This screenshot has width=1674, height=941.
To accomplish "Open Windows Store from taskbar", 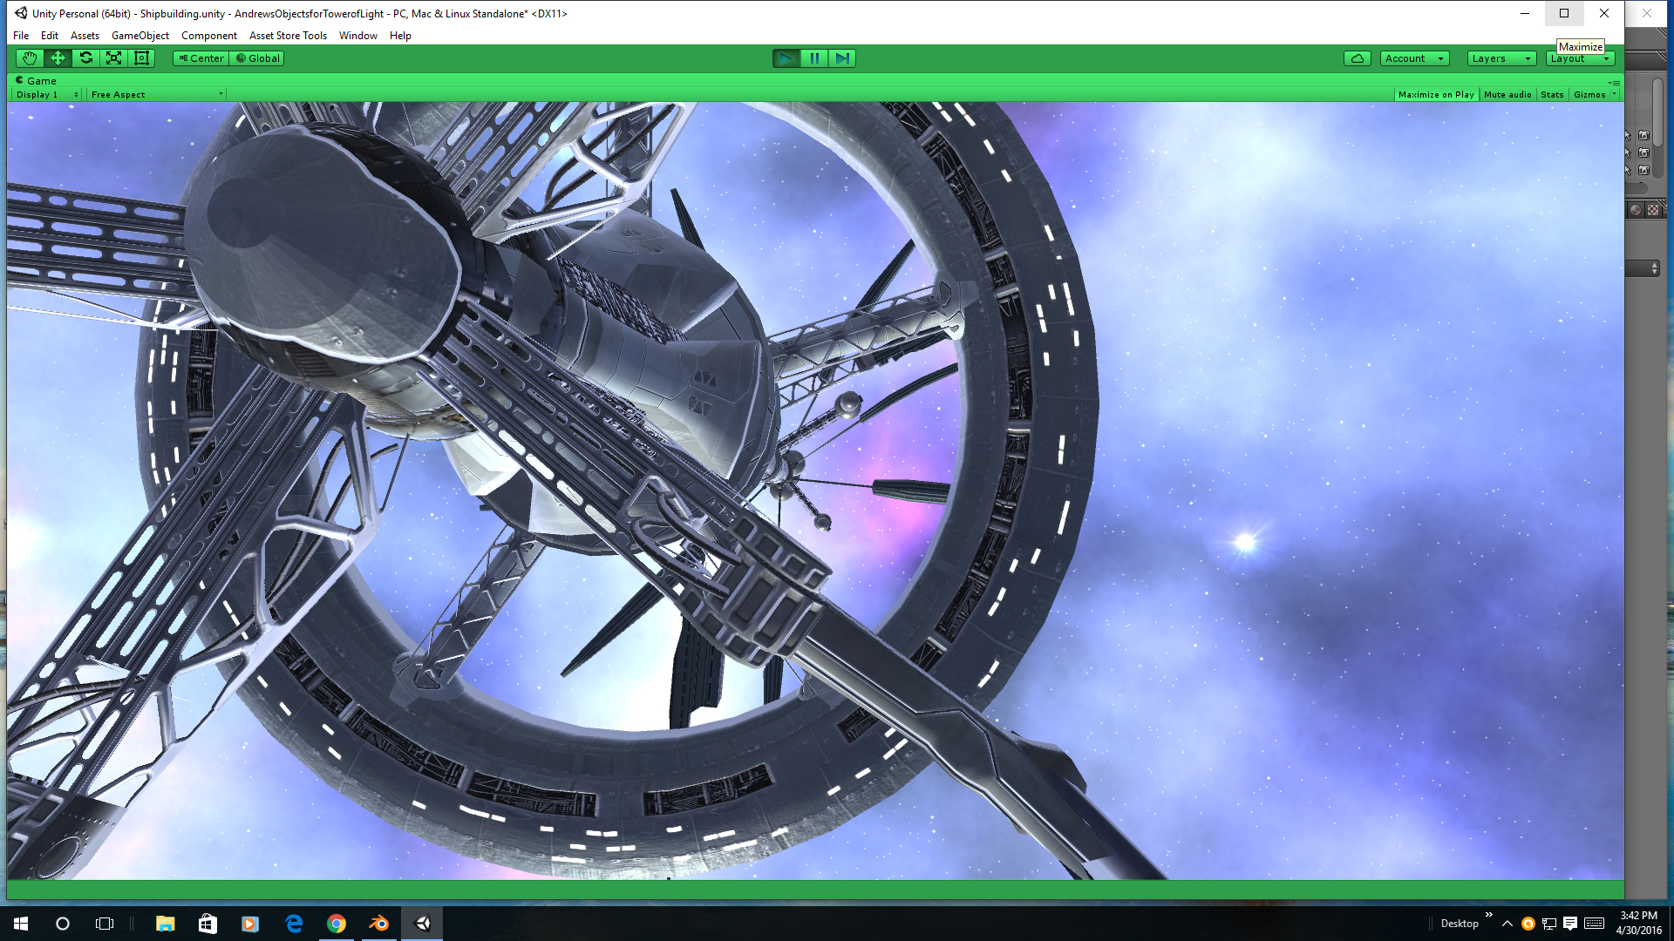I will [208, 924].
